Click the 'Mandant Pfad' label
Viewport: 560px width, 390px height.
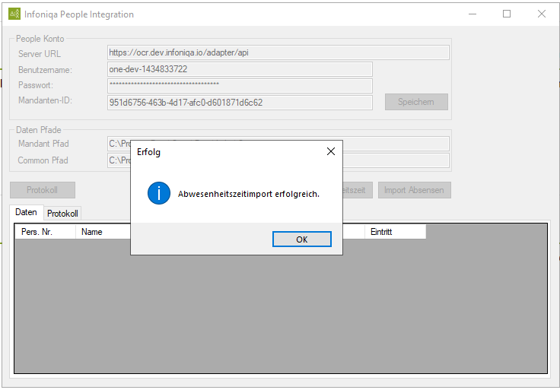click(x=43, y=144)
